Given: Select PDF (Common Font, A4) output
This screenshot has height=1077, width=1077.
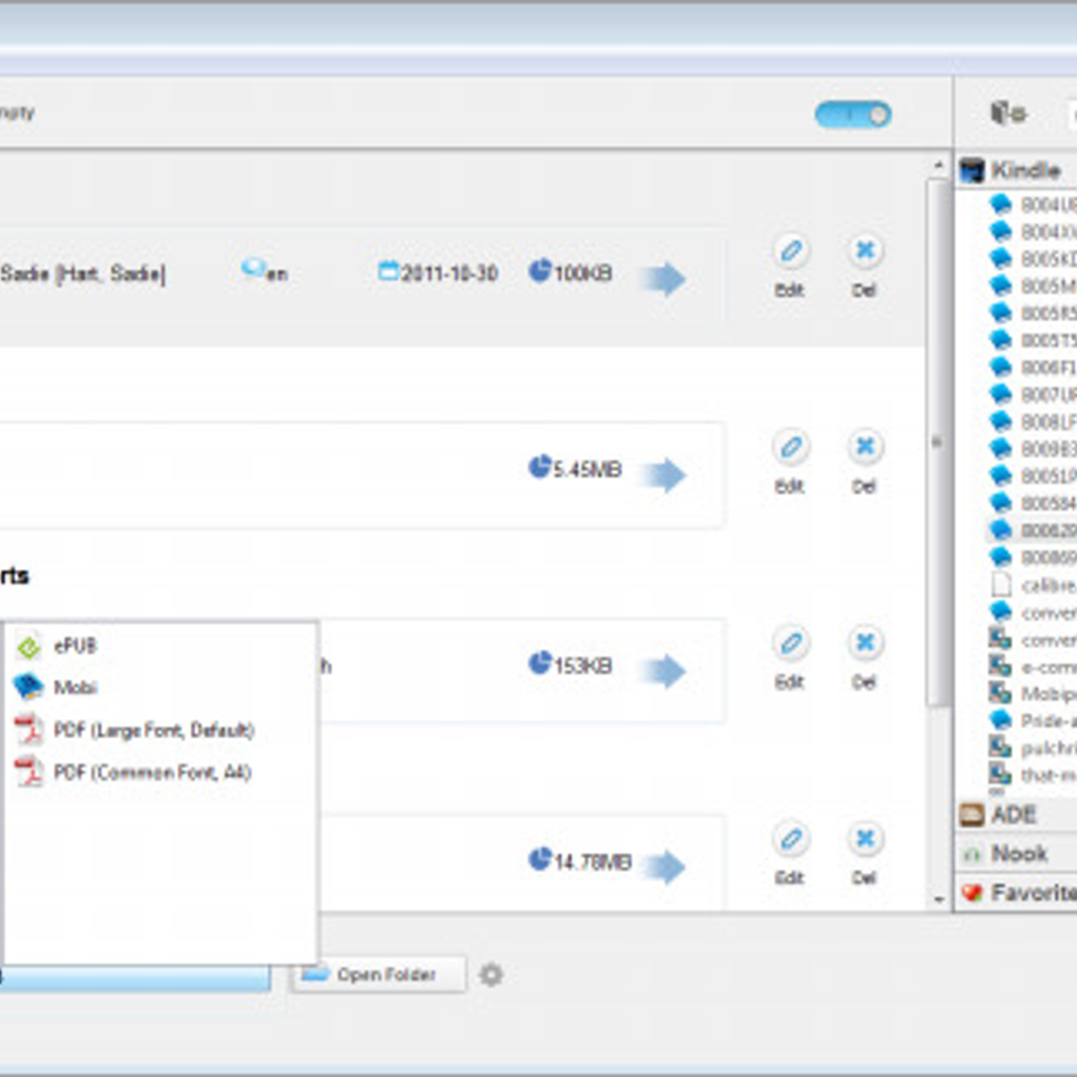Looking at the screenshot, I should coord(160,772).
